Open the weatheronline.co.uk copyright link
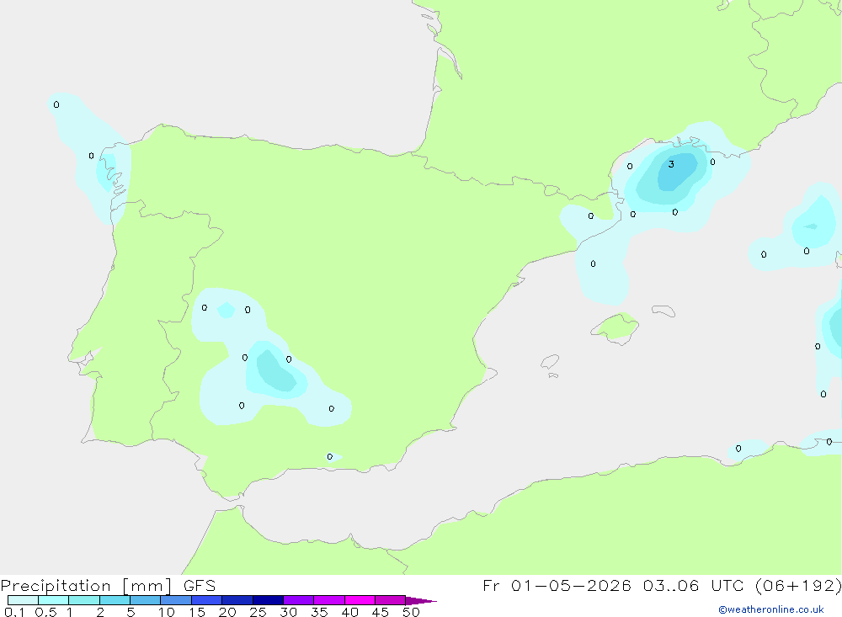The width and height of the screenshot is (842, 617). coord(771,609)
